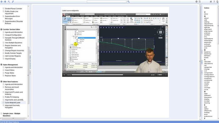Click the contents pane horizontal scroll-right arrow
The height and width of the screenshot is (123, 219).
tap(26, 118)
